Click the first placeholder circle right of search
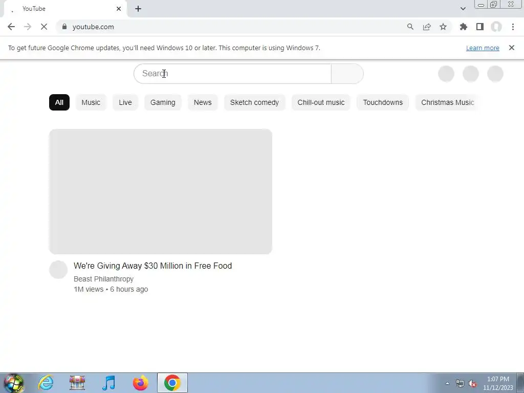Viewport: 524px width, 393px height. 446,74
